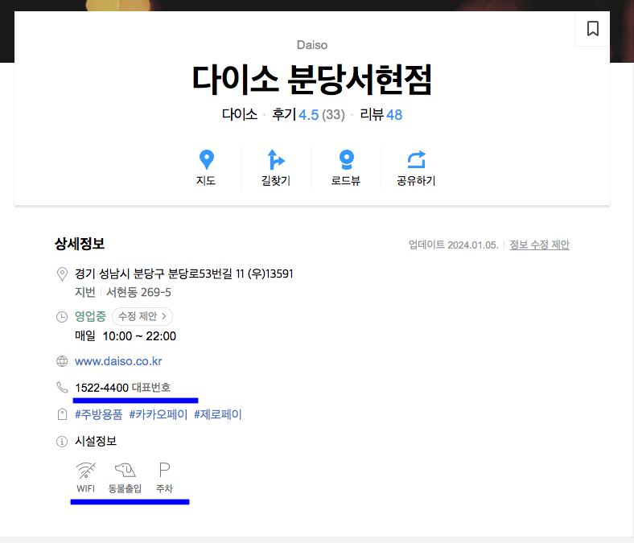Click lot address 서현동 269-5

[138, 292]
